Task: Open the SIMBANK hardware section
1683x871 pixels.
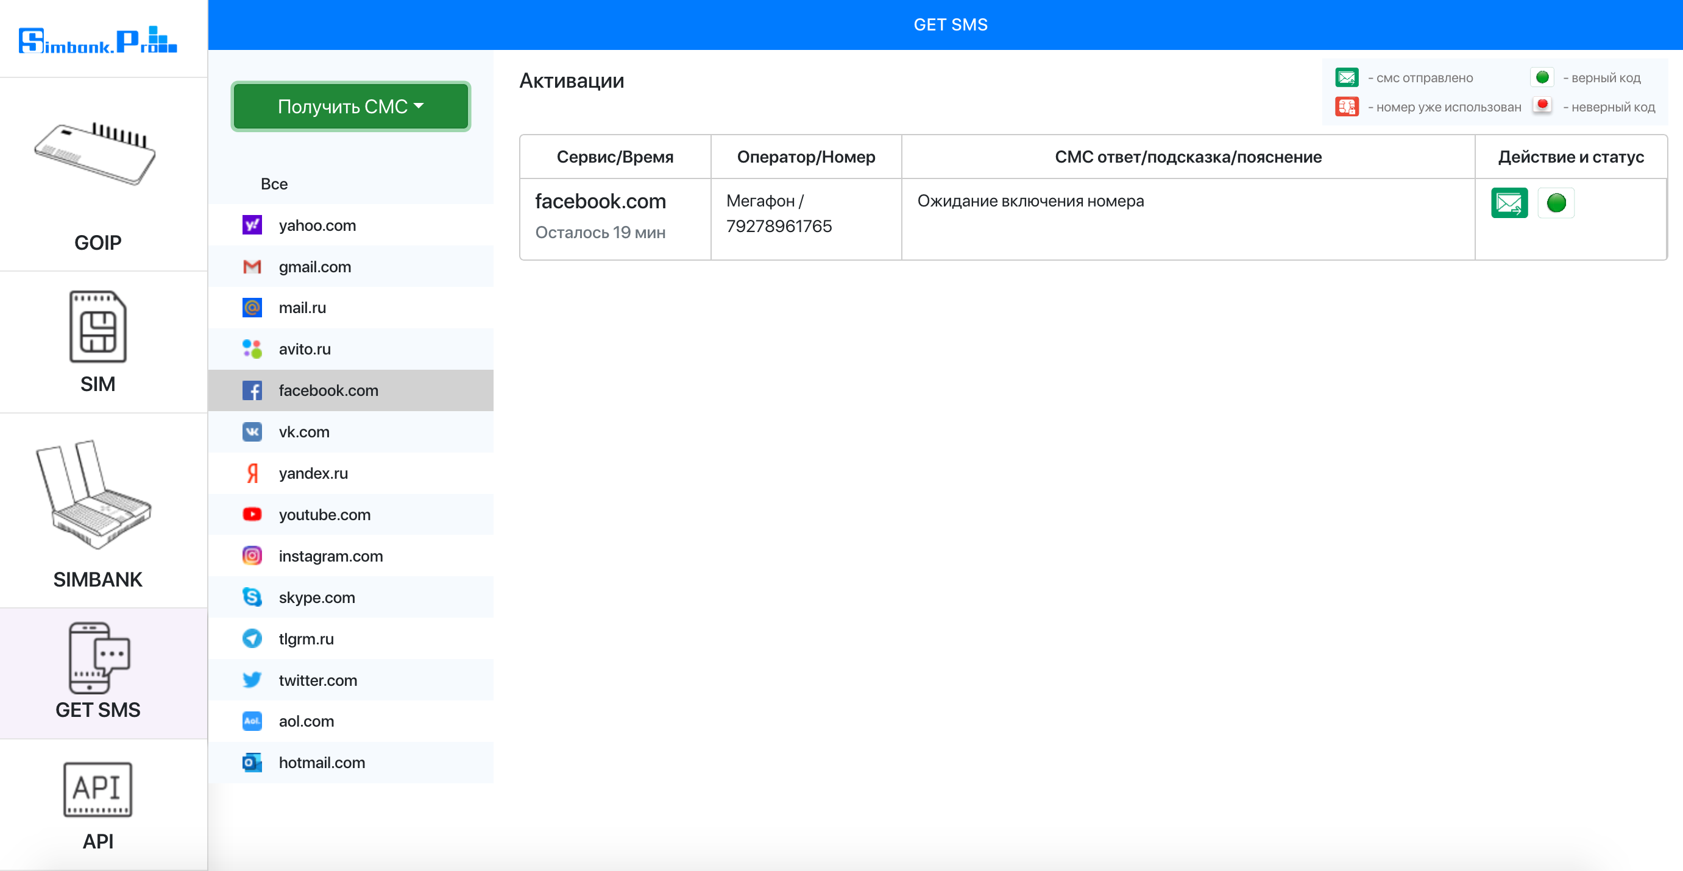Action: pyautogui.click(x=98, y=512)
